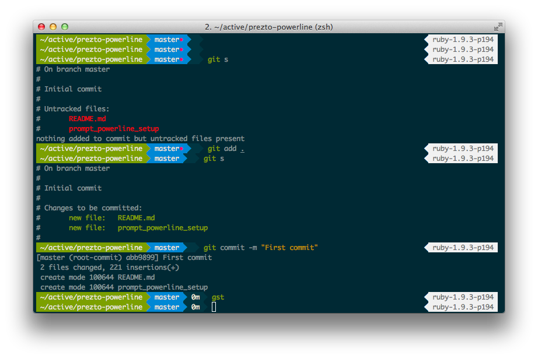Screen dimensions: 538x359
Task: Click the red close window button
Action: click(x=41, y=27)
